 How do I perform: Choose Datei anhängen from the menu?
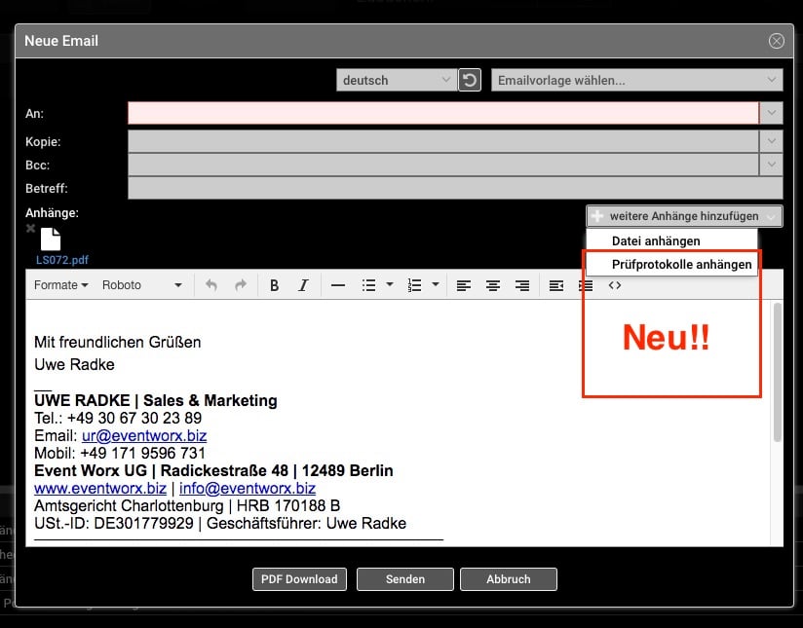tap(656, 240)
